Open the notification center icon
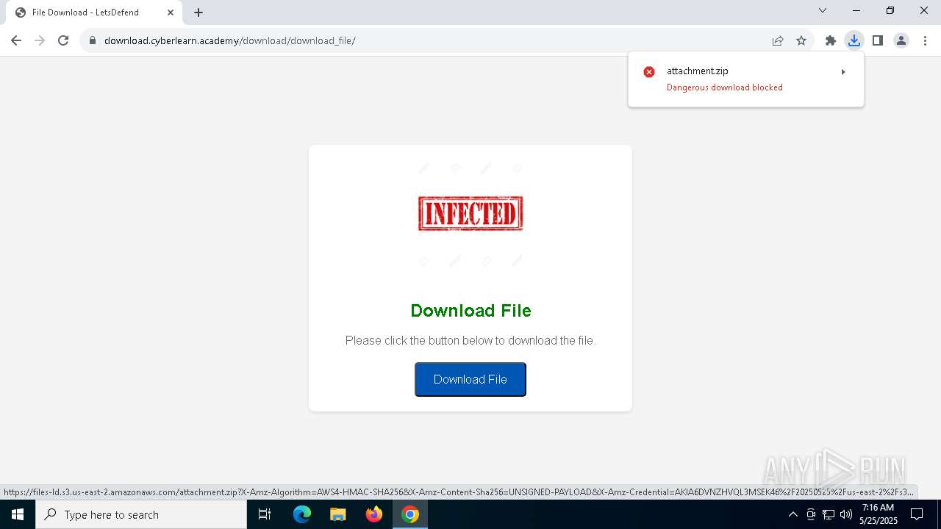 coord(917,514)
